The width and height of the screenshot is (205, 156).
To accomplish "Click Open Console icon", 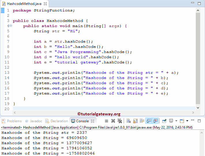I will pyautogui.click(x=182, y=121).
